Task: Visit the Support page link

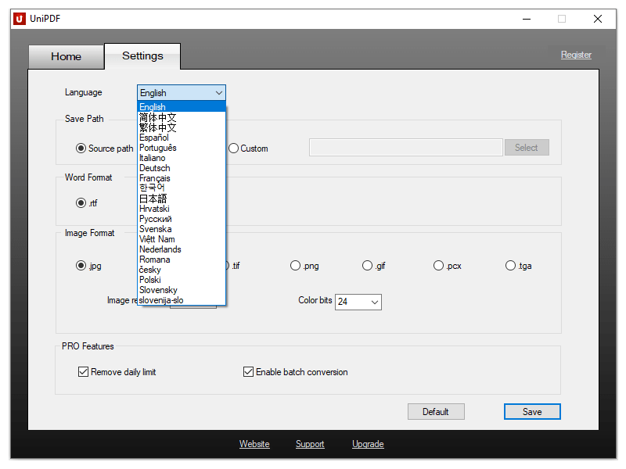Action: [x=310, y=443]
